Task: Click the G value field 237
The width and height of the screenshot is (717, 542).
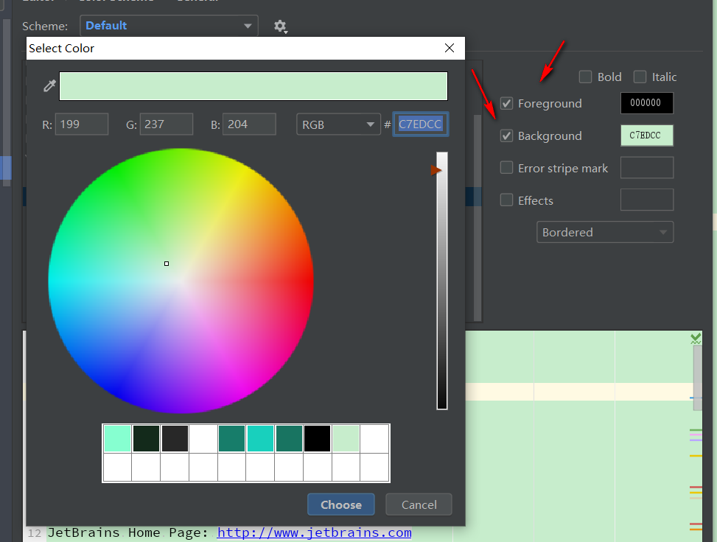Action: (x=167, y=124)
